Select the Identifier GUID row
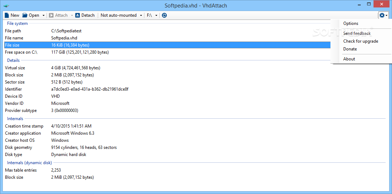 pyautogui.click(x=195, y=89)
